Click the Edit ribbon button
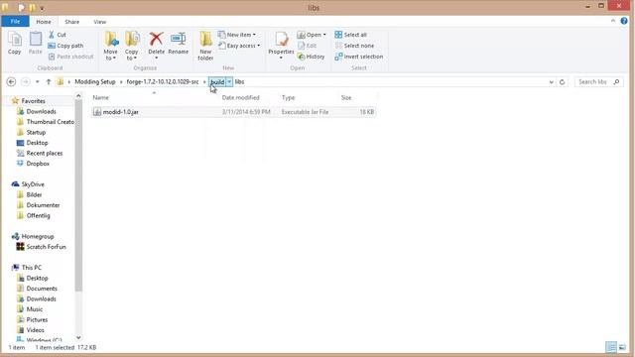Viewport: 635px width, 357px height. (307, 46)
